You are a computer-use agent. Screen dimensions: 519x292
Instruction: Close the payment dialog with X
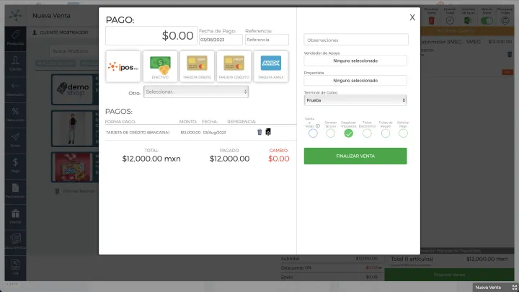point(412,17)
